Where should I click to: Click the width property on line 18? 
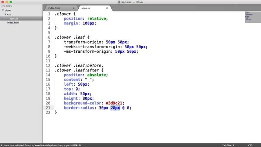pos(70,94)
